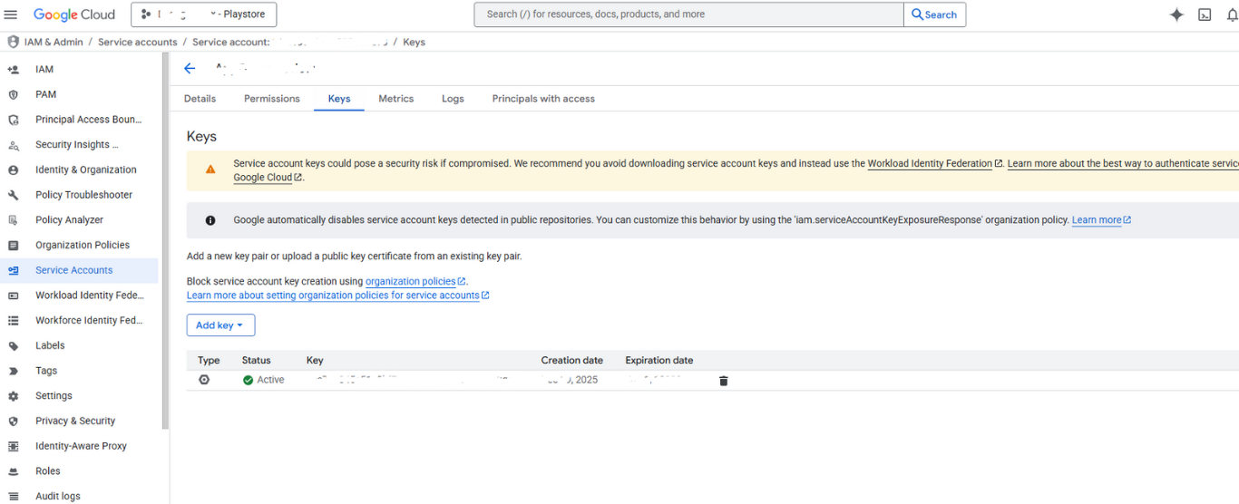Select Policy Troubleshooter in the sidebar
The image size is (1239, 504).
click(x=83, y=195)
